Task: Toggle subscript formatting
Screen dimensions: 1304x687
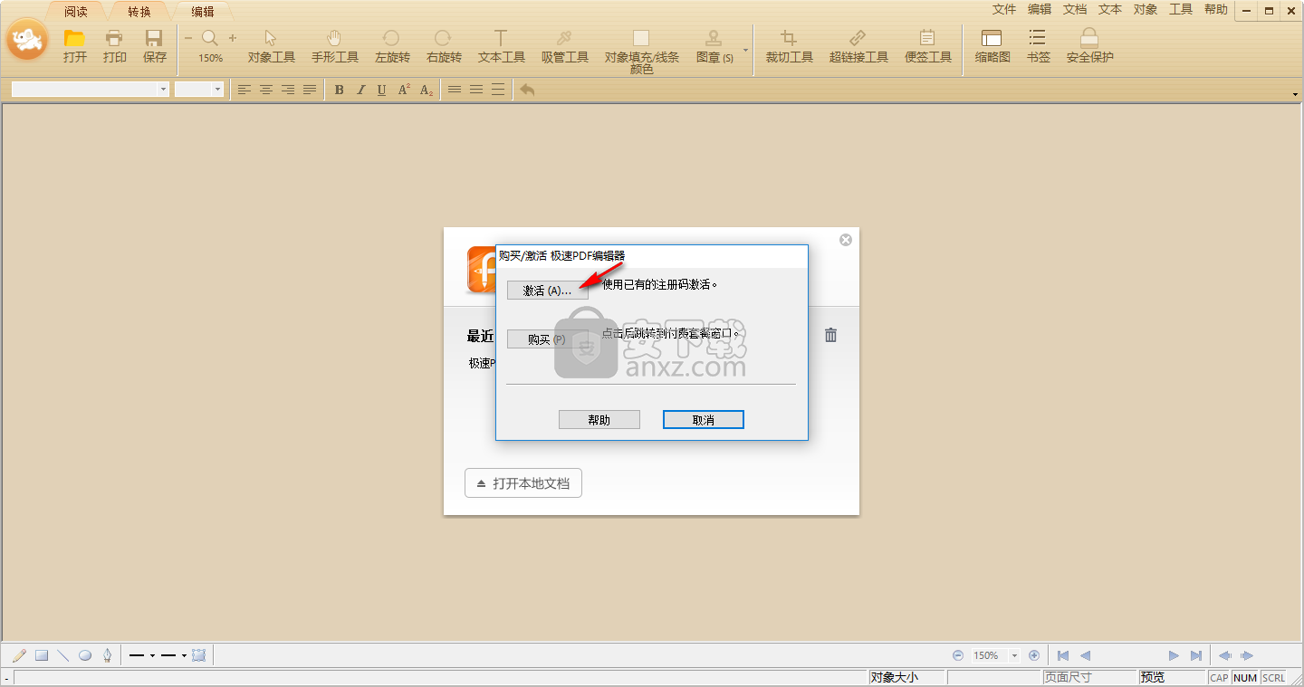Action: point(426,90)
